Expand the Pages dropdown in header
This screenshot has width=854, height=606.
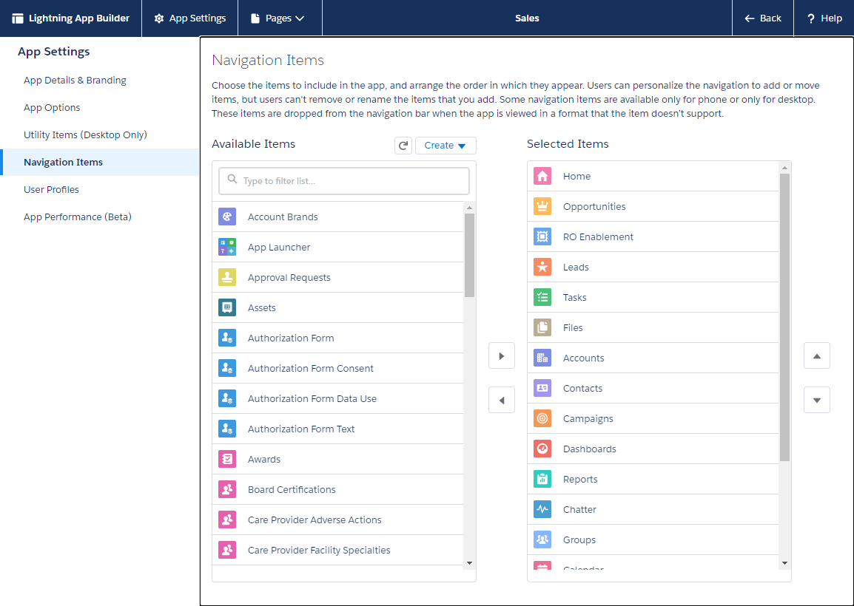278,18
